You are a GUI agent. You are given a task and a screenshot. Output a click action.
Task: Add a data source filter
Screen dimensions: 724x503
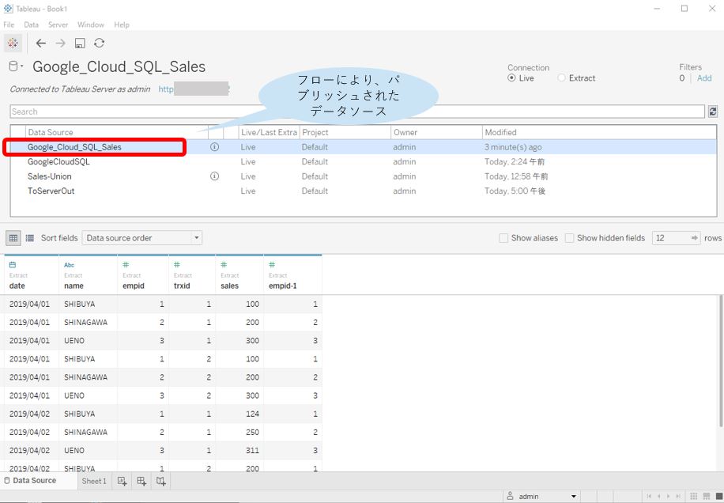[704, 78]
